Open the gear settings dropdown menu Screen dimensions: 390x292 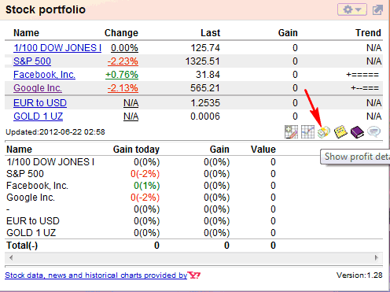pos(352,10)
